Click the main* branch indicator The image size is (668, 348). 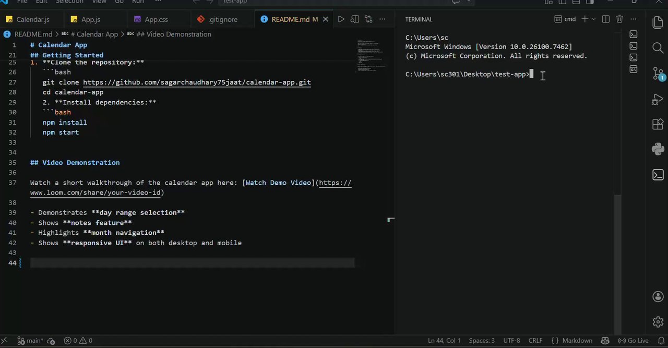[31, 341]
